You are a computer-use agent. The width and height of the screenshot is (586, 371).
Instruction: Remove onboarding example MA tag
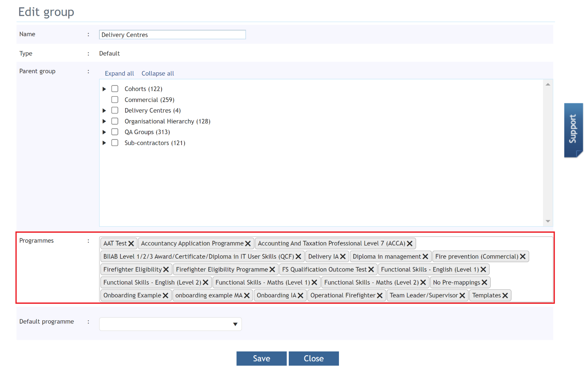[x=247, y=295]
